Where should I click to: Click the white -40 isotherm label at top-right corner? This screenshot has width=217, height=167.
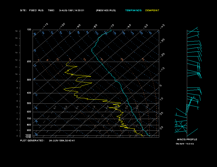162,26
